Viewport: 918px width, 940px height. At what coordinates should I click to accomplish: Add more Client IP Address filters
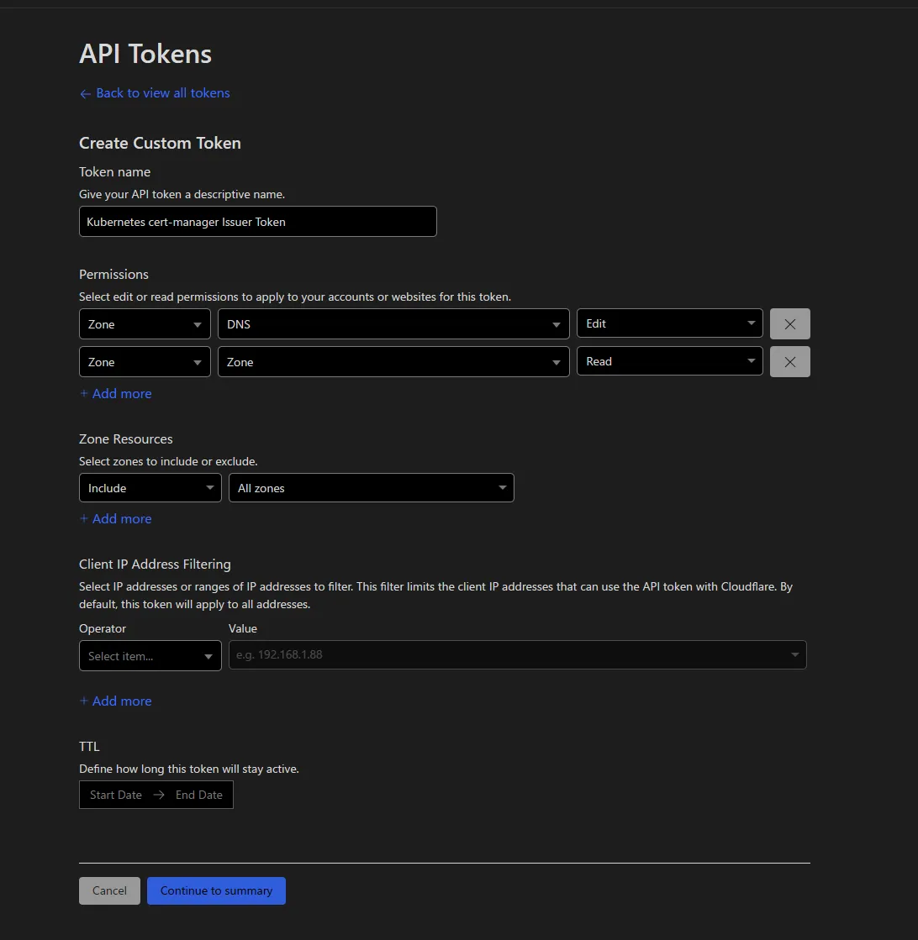point(116,701)
